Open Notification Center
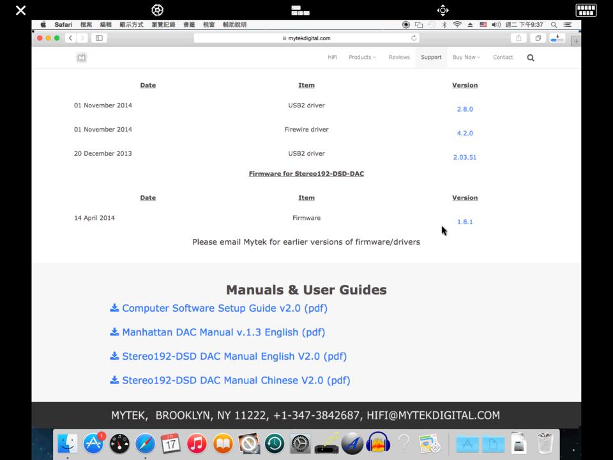 click(x=568, y=25)
